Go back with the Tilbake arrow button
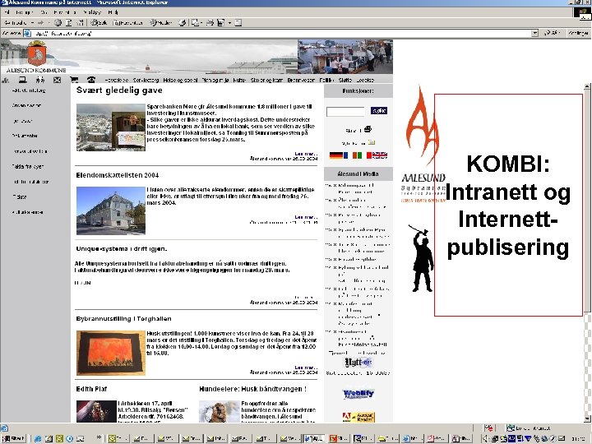This screenshot has width=592, height=444. (15, 23)
